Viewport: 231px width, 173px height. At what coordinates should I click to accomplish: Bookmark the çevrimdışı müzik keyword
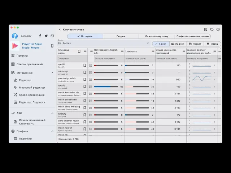pos(85,80)
